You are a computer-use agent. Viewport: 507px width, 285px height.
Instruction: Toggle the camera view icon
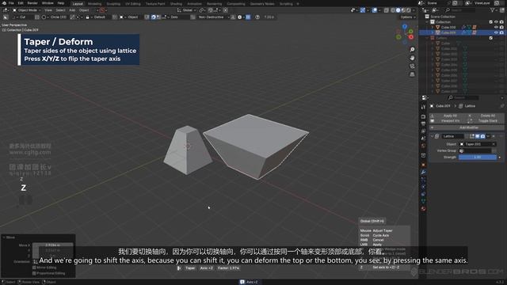pos(412,66)
